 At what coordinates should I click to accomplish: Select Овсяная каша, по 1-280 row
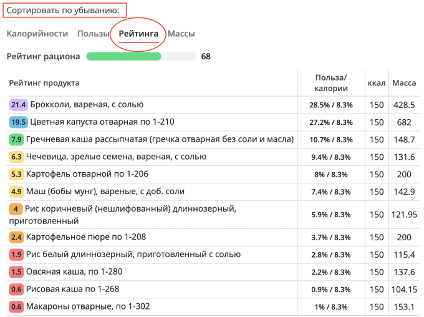coord(74,272)
